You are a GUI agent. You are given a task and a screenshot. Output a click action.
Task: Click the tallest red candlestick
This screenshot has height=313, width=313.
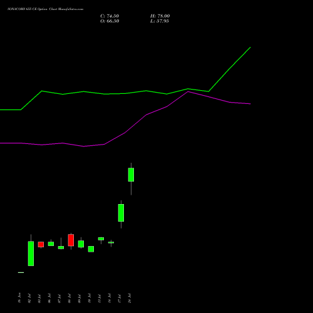point(71,240)
